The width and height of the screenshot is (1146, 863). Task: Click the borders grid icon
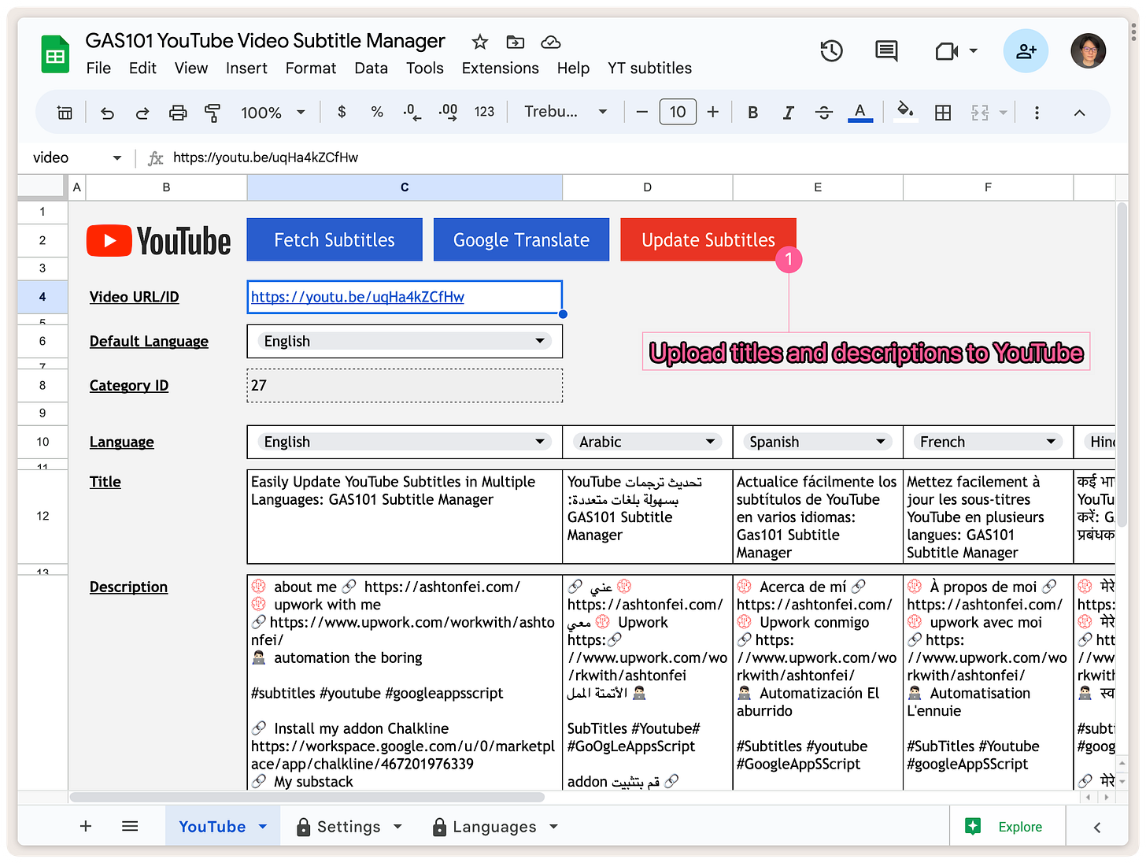click(x=942, y=113)
